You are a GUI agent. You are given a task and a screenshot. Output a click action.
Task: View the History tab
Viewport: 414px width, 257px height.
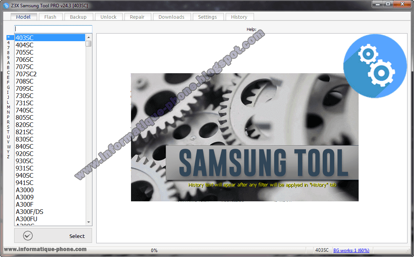click(x=239, y=17)
